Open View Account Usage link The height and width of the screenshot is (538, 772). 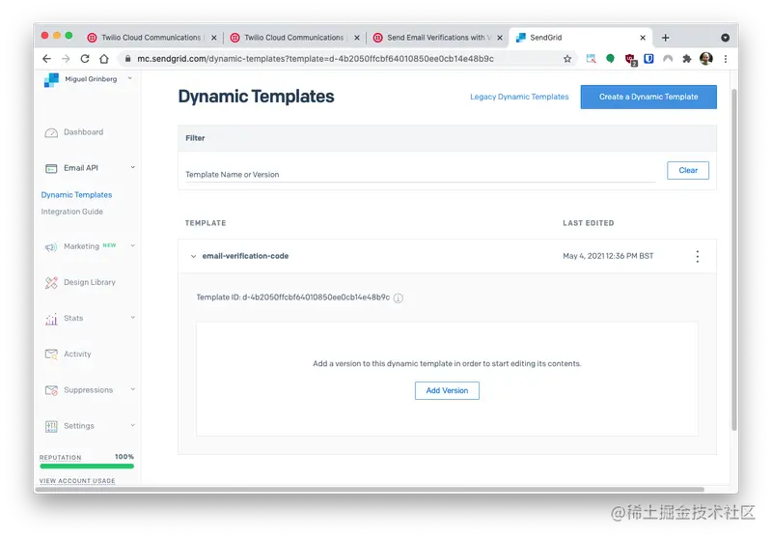(77, 480)
